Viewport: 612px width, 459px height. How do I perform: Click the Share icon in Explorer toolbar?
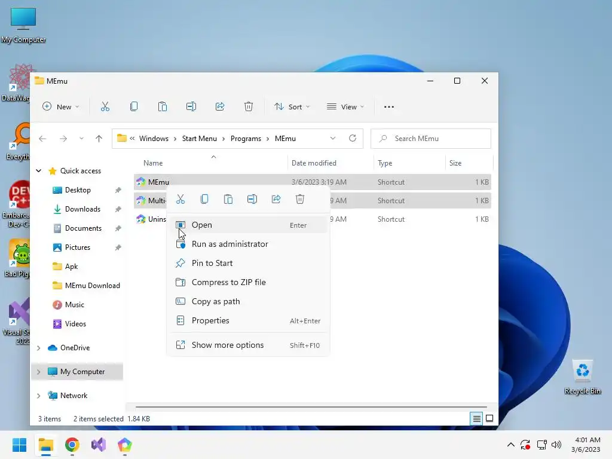click(220, 106)
